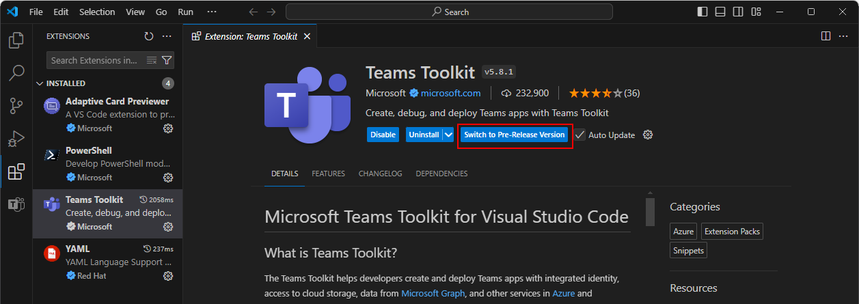Open the File menu
Viewport: 859px width, 304px height.
[x=36, y=12]
